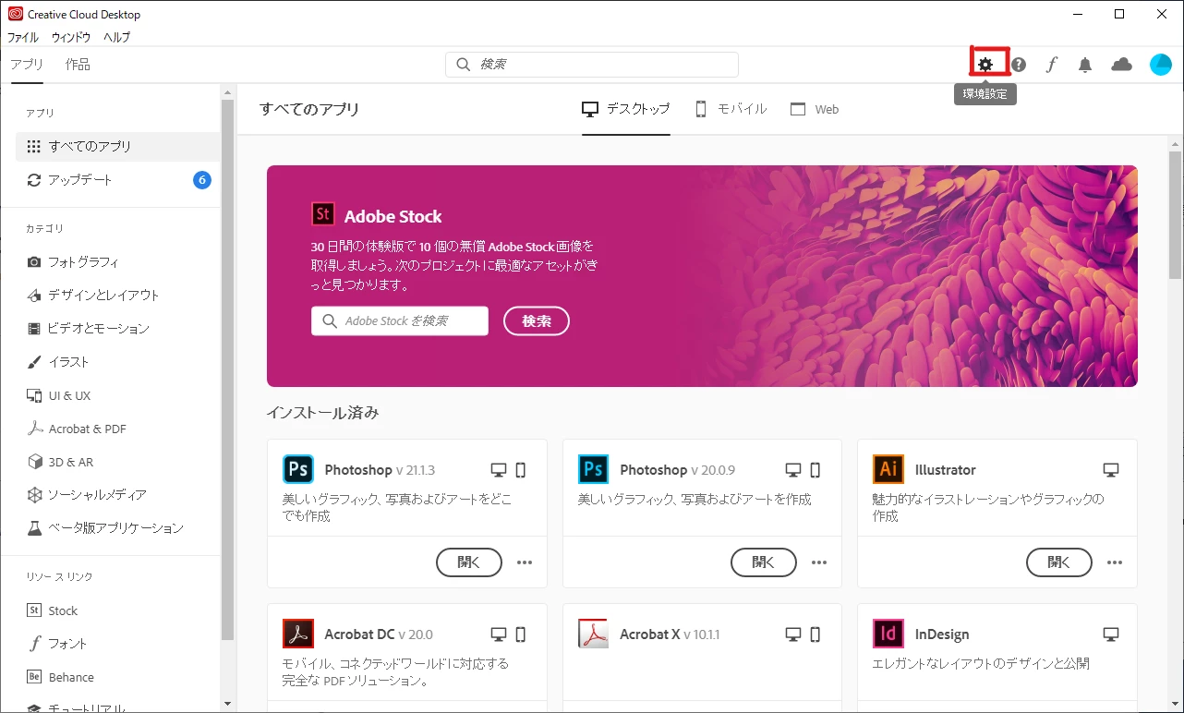The image size is (1184, 713).
Task: Open the preferences gear icon
Action: click(x=986, y=65)
